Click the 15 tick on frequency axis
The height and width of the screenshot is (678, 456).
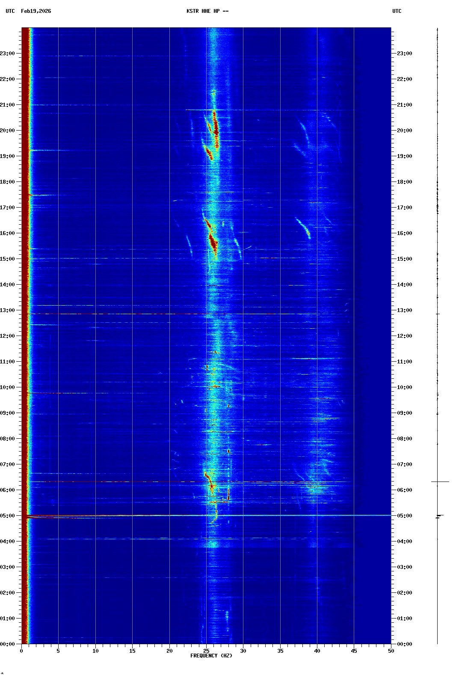click(x=132, y=651)
